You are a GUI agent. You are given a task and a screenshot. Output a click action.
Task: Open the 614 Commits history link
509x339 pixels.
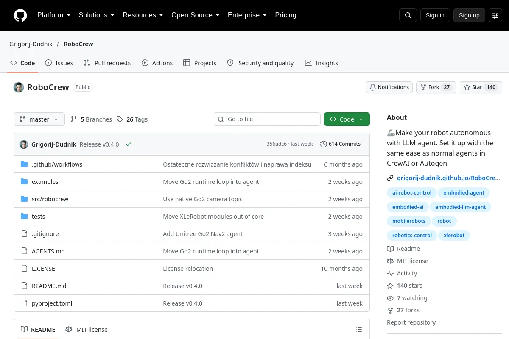point(341,144)
